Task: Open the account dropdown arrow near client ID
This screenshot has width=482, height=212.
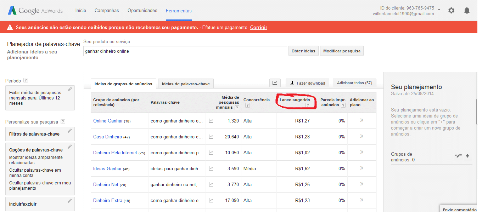Action: click(x=439, y=10)
